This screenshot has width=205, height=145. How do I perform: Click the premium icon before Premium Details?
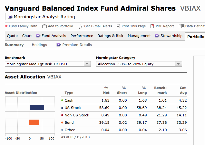pos(59,45)
